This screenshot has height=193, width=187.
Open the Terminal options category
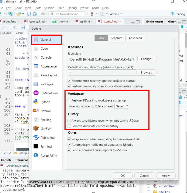coord(47,147)
